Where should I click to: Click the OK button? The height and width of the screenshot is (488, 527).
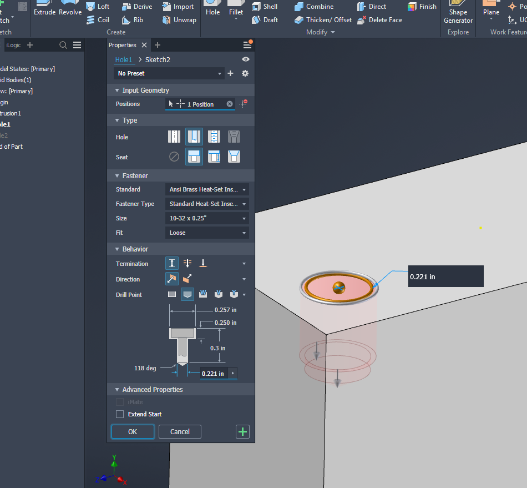tap(133, 431)
